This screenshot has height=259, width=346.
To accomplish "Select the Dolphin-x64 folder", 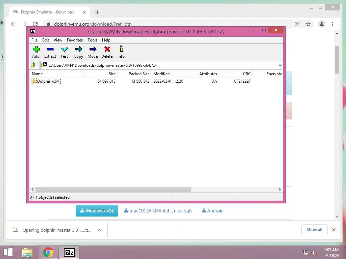I will click(48, 81).
